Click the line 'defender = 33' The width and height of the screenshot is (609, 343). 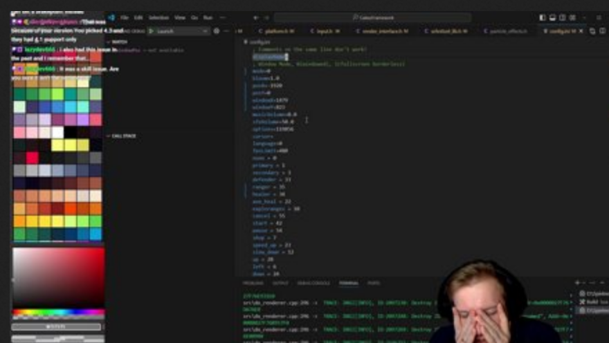pos(271,180)
